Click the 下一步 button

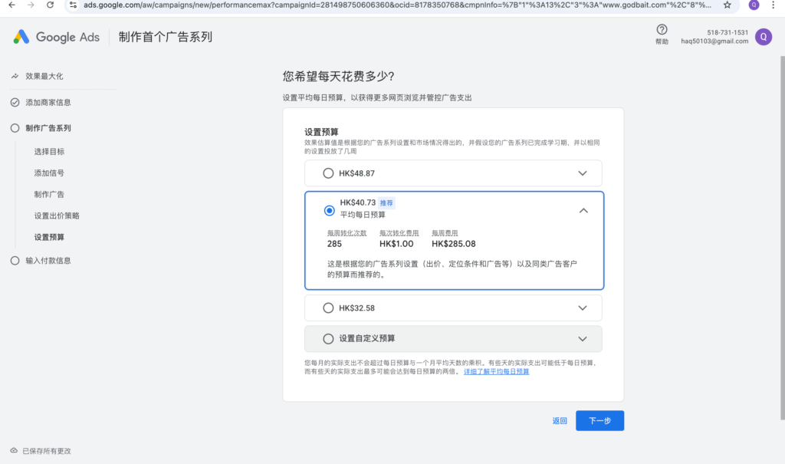point(599,421)
